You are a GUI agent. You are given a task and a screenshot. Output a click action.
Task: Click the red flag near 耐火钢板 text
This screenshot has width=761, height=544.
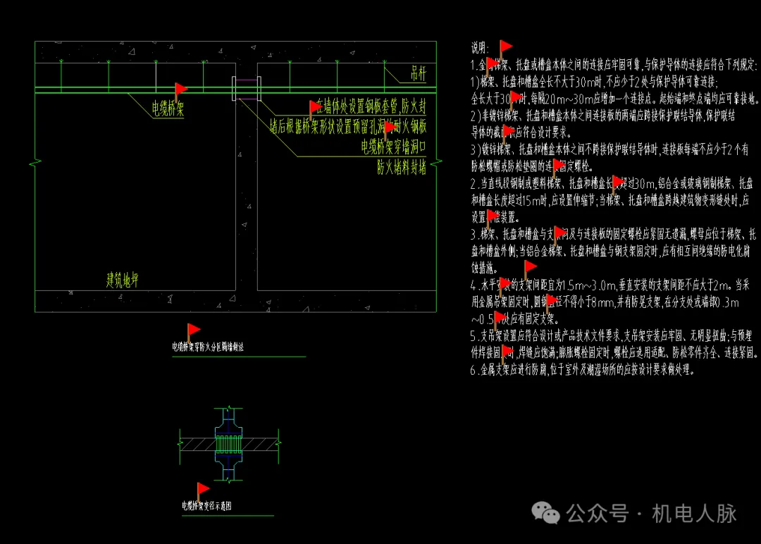coord(389,128)
